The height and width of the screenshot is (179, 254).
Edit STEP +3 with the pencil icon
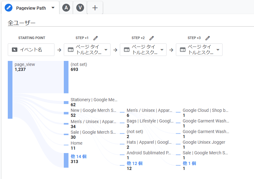pyautogui.click(x=208, y=38)
